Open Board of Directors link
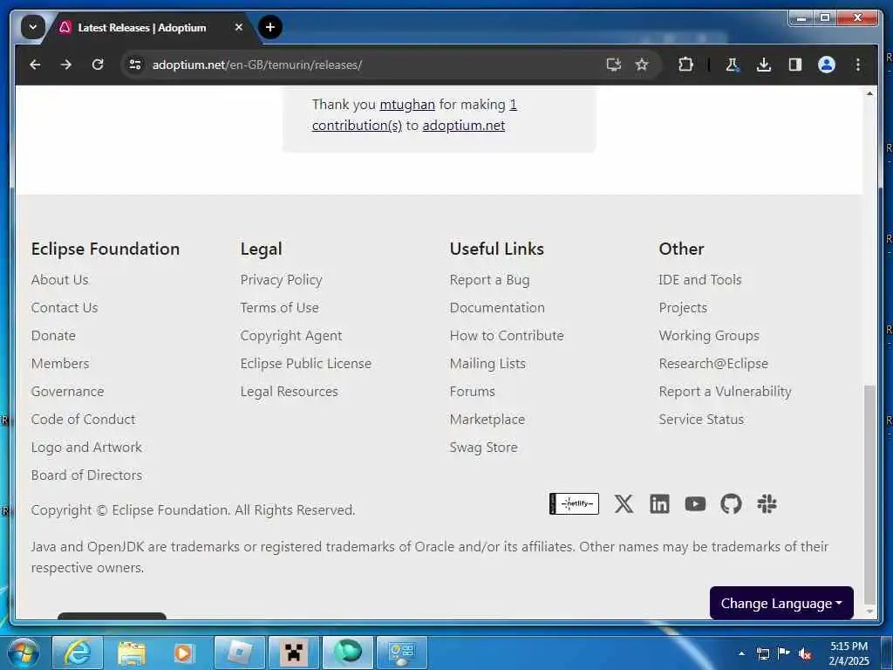The image size is (893, 670). (x=86, y=475)
